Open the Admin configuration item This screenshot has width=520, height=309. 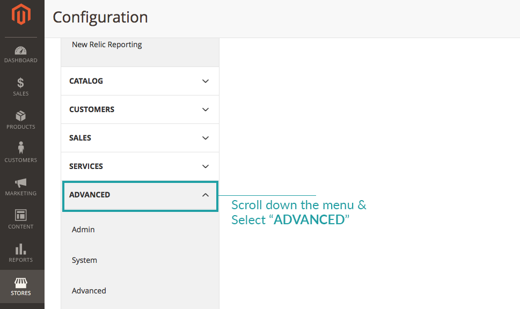tap(83, 230)
